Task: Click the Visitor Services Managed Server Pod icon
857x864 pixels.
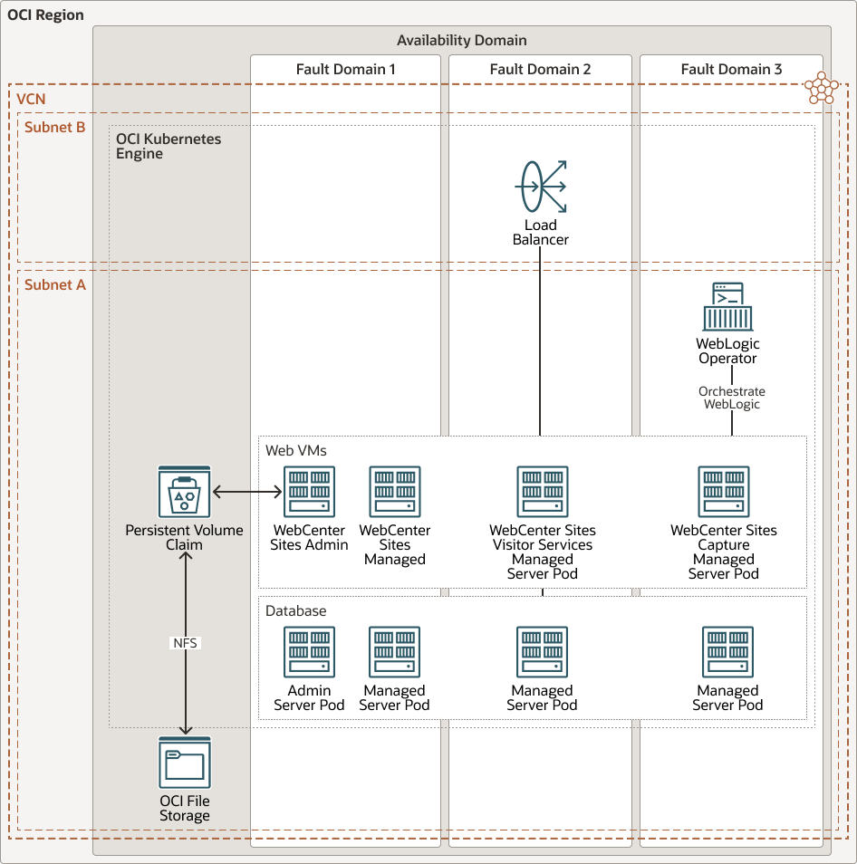Action: (543, 492)
